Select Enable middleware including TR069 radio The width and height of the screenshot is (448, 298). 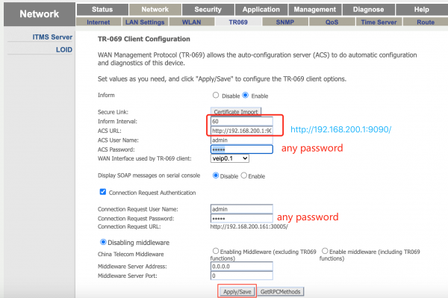tap(325, 251)
